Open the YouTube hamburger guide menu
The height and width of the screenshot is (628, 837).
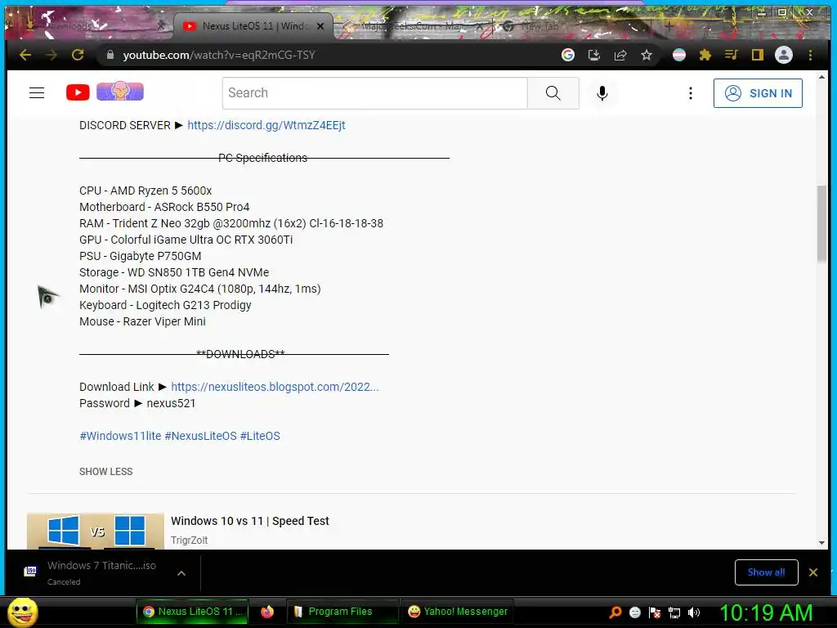[x=37, y=93]
